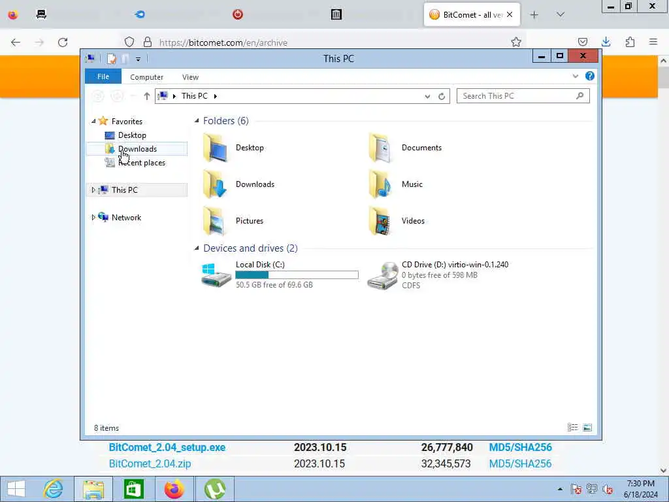
Task: Bookmark this page with star
Action: (x=516, y=42)
